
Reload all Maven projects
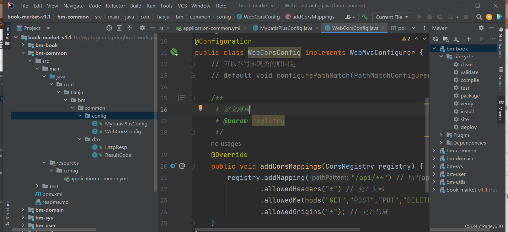[x=436, y=39]
